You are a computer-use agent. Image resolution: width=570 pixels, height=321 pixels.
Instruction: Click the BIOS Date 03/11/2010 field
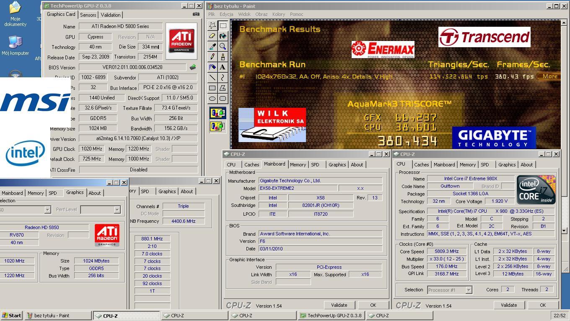coord(320,249)
